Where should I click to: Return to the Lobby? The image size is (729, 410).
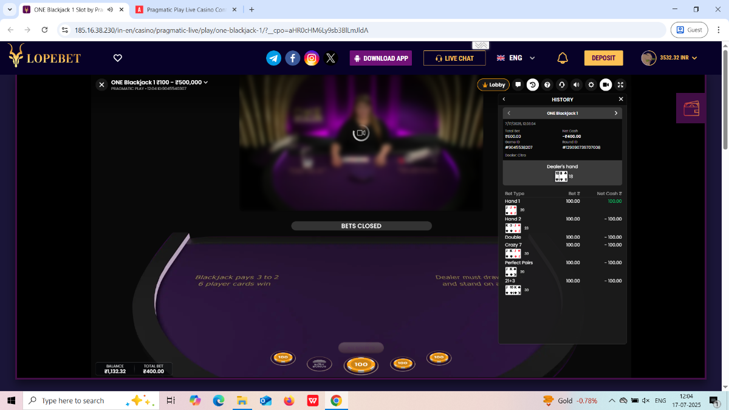493,85
